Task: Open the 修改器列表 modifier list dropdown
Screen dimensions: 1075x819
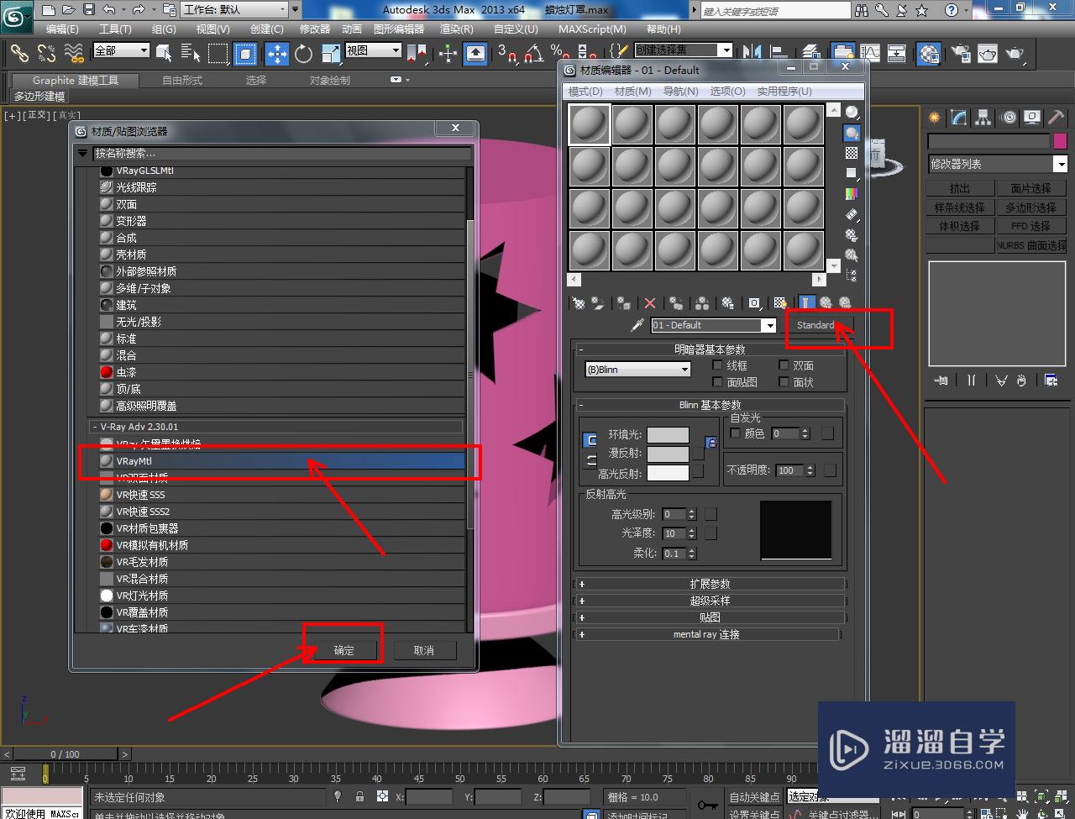Action: [x=997, y=165]
